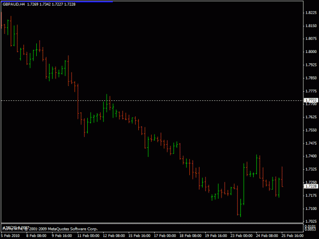Click the 19 Feb 16:00 time label
Viewport: 319px width, 239px height.
click(x=216, y=235)
